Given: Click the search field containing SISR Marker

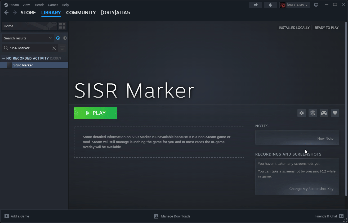Looking at the screenshot, I should (30, 48).
